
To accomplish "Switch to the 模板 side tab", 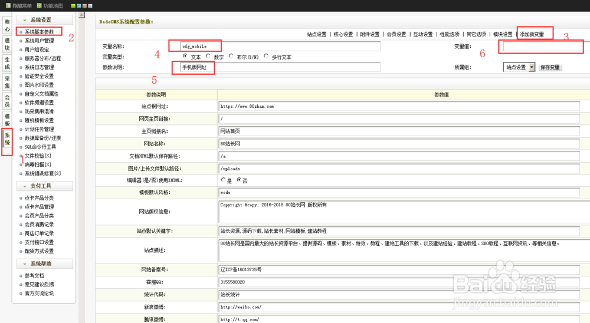I will pyautogui.click(x=7, y=120).
